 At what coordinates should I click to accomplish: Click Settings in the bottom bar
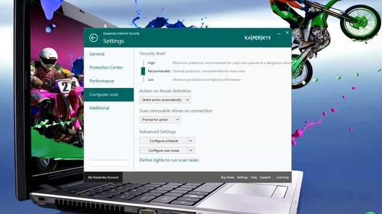coord(242,177)
